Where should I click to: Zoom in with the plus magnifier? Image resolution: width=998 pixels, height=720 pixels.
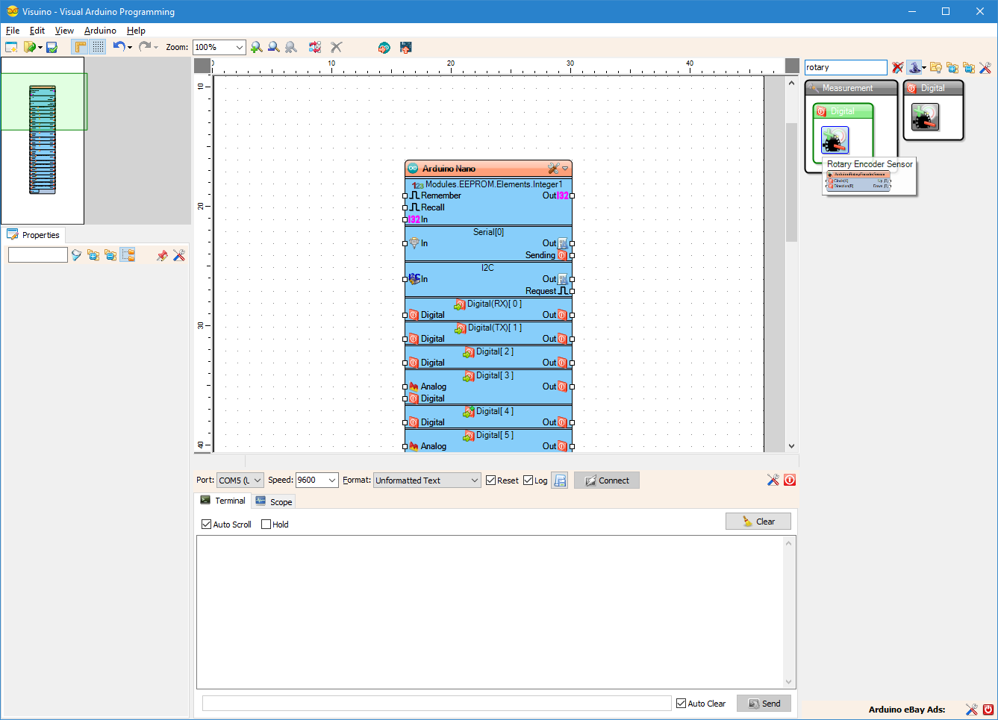(x=257, y=47)
